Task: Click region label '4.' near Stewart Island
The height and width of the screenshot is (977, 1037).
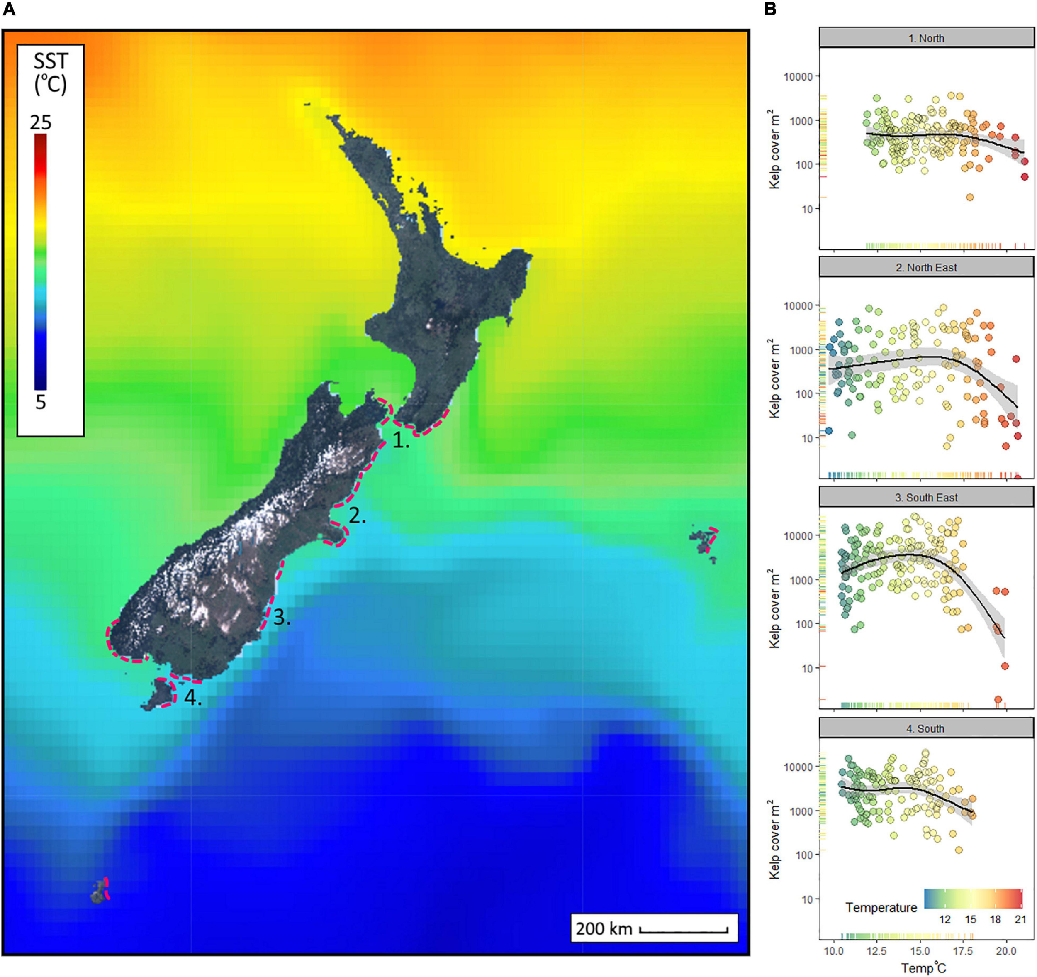Action: [x=192, y=697]
